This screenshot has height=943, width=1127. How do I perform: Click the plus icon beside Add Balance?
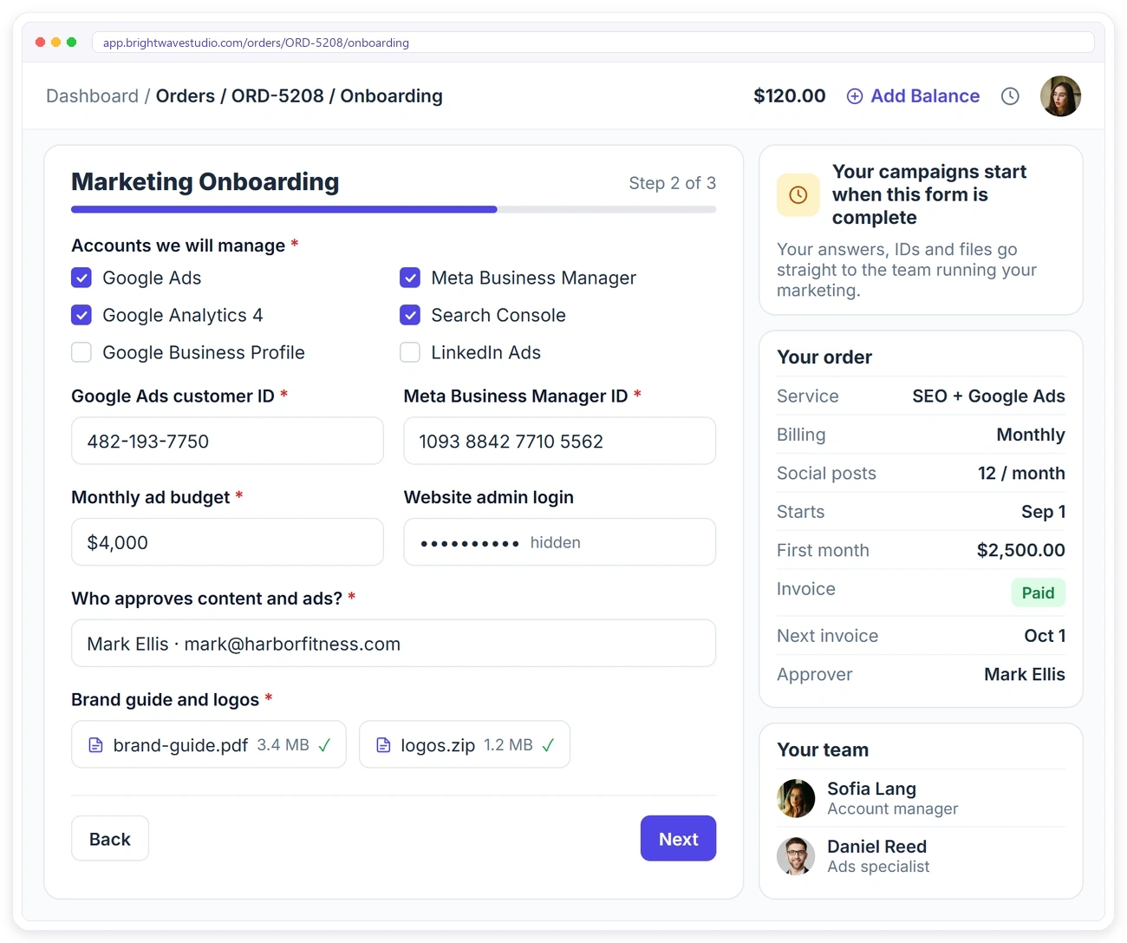pyautogui.click(x=855, y=96)
